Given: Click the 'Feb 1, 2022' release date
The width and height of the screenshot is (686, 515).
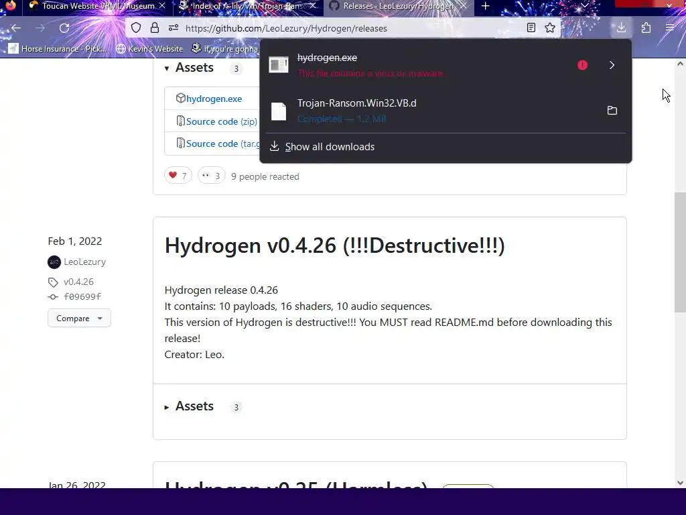Looking at the screenshot, I should (75, 241).
